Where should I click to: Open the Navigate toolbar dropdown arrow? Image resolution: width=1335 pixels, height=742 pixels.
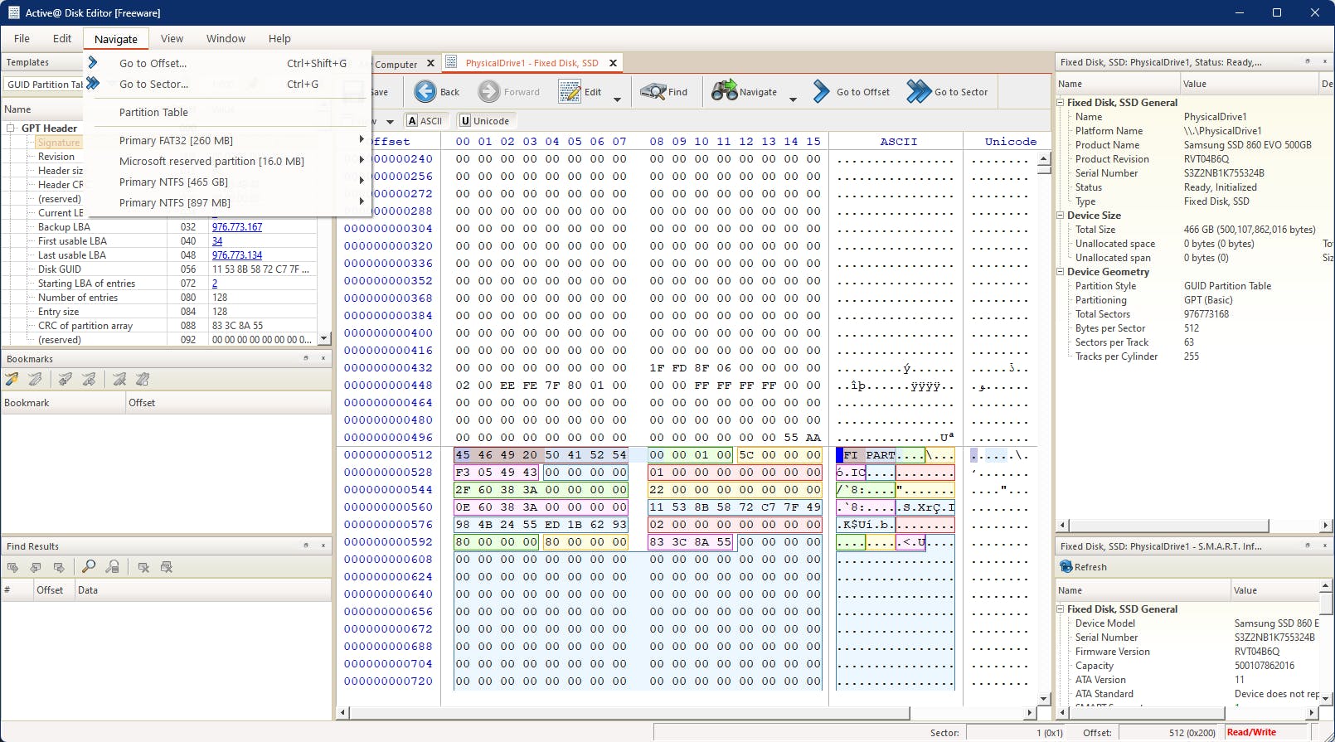(x=793, y=99)
